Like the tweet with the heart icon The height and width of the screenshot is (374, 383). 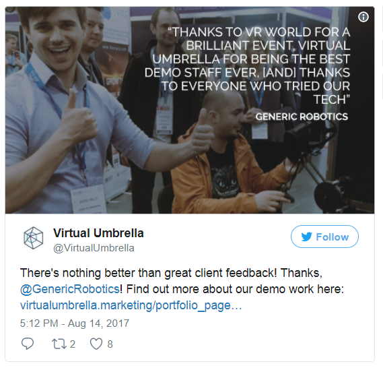[x=96, y=344]
